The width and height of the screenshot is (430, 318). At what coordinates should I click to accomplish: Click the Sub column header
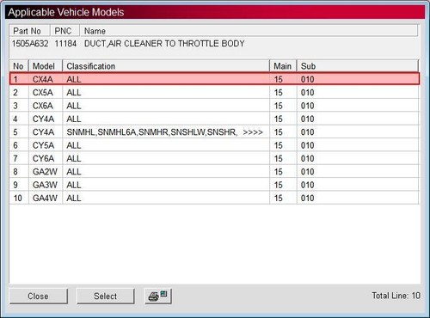click(358, 66)
